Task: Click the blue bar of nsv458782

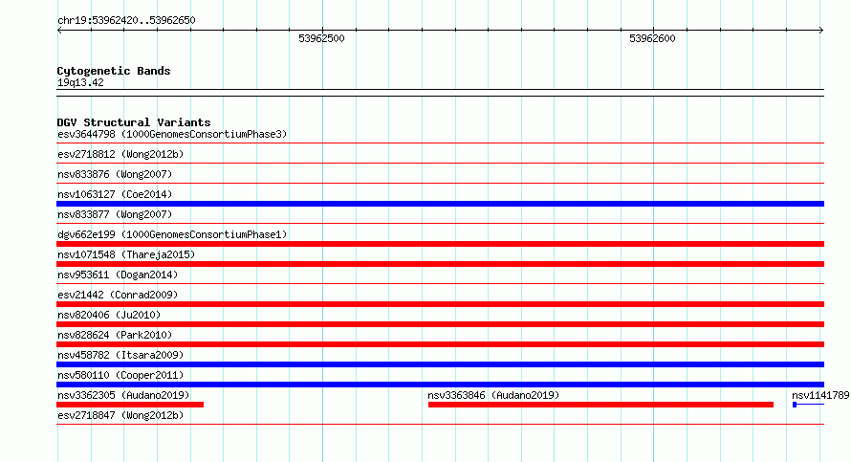Action: pyautogui.click(x=440, y=364)
